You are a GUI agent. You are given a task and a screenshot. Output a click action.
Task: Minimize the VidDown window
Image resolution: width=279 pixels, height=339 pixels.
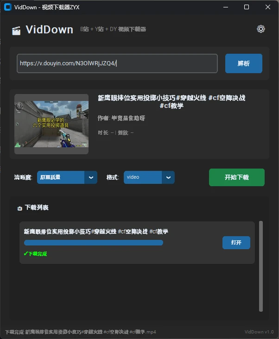pyautogui.click(x=226, y=7)
